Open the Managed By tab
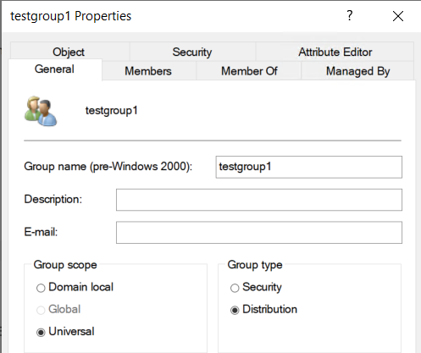The image size is (421, 353). pos(357,71)
